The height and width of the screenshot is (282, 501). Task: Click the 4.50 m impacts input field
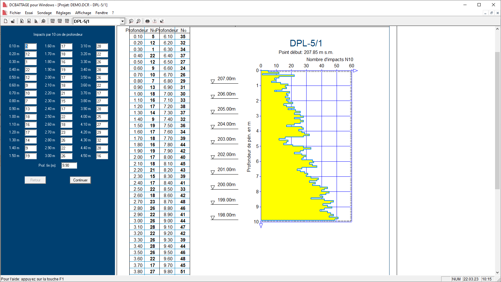coord(102,156)
